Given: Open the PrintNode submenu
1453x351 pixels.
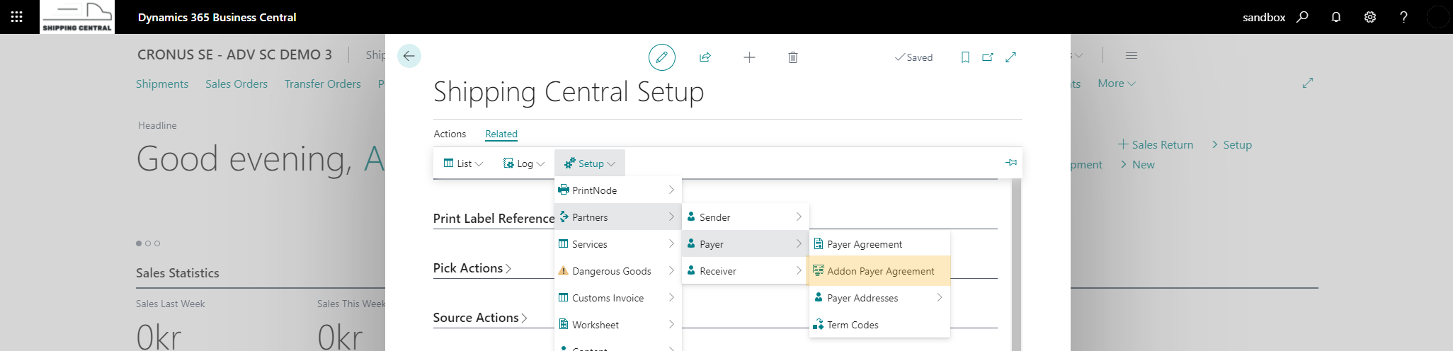Looking at the screenshot, I should click(617, 190).
